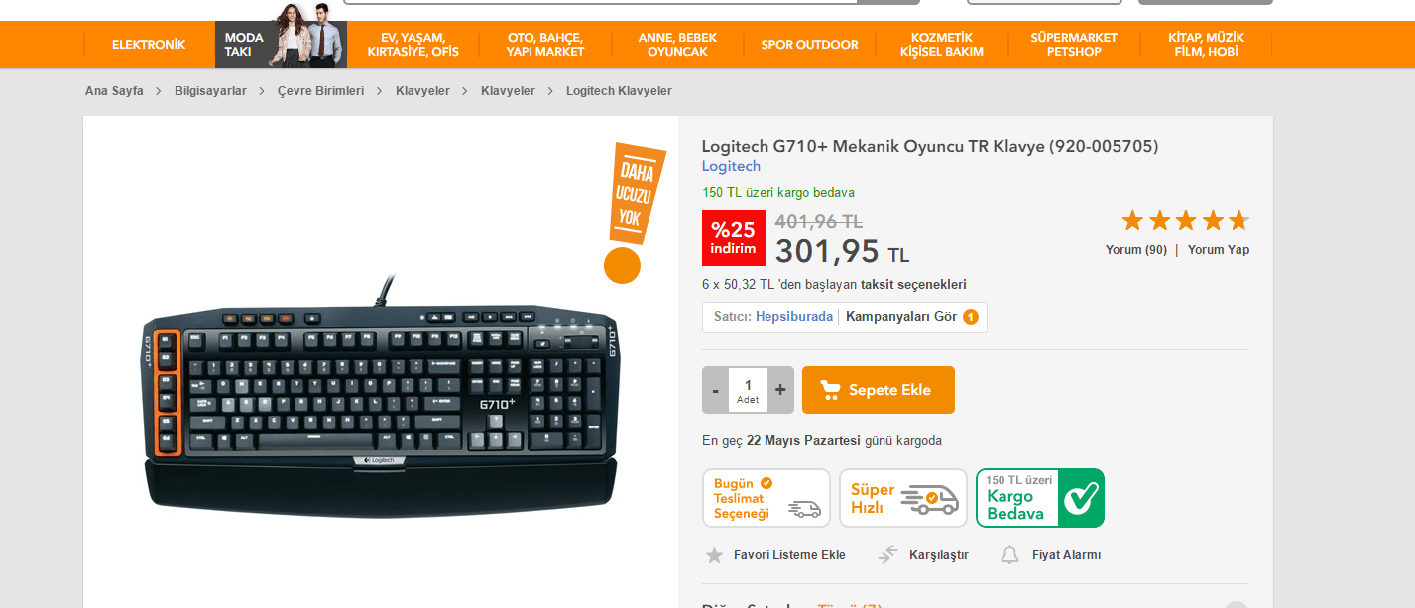Image resolution: width=1415 pixels, height=608 pixels.
Task: Increase quantity with the plus button
Action: (780, 390)
